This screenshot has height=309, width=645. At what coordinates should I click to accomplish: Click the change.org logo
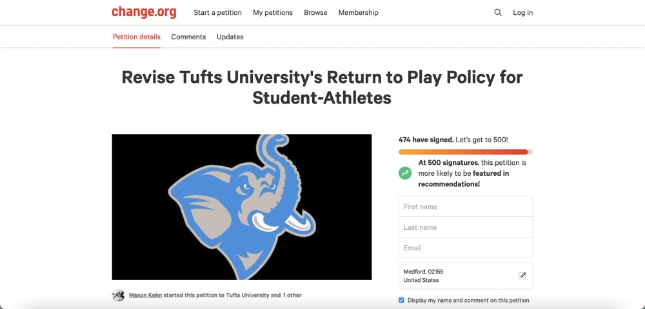click(x=143, y=12)
